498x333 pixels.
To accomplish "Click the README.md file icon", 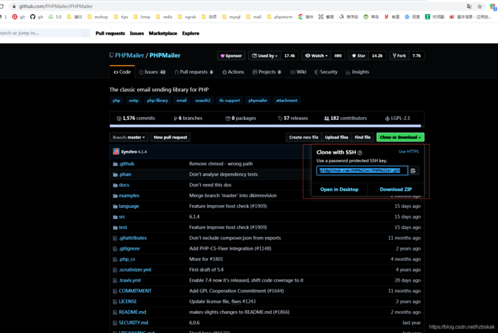I will 115,312.
